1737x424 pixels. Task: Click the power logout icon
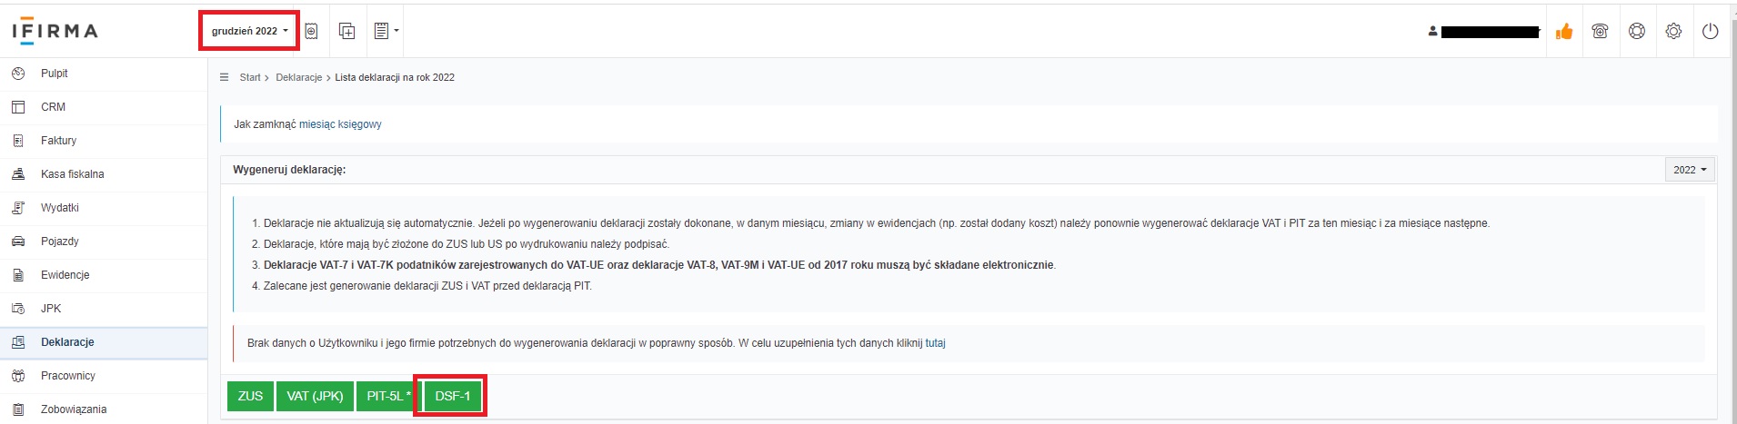point(1710,31)
